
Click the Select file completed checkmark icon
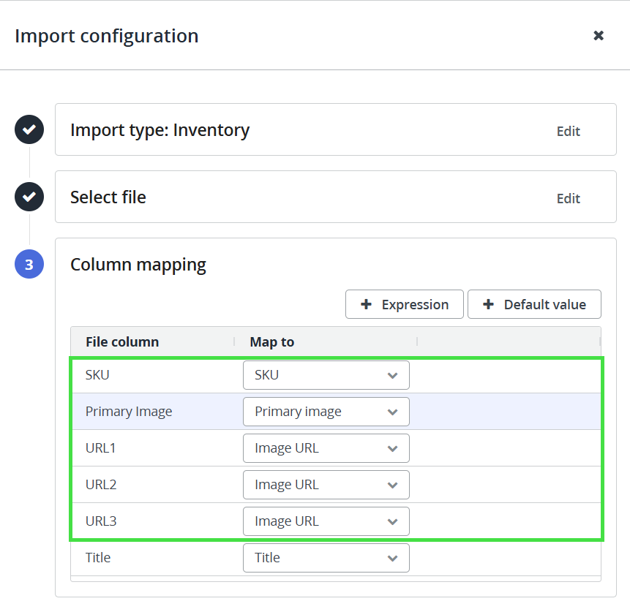29,197
